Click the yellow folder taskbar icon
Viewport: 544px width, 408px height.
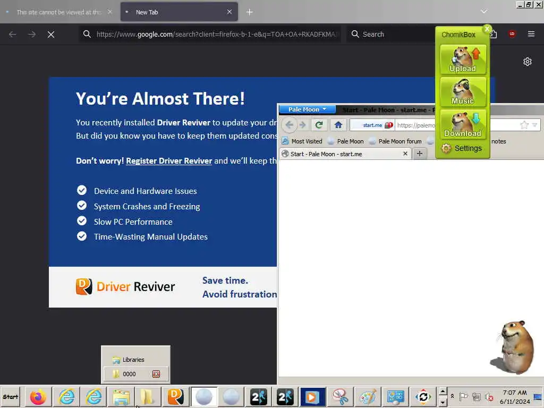(148, 397)
